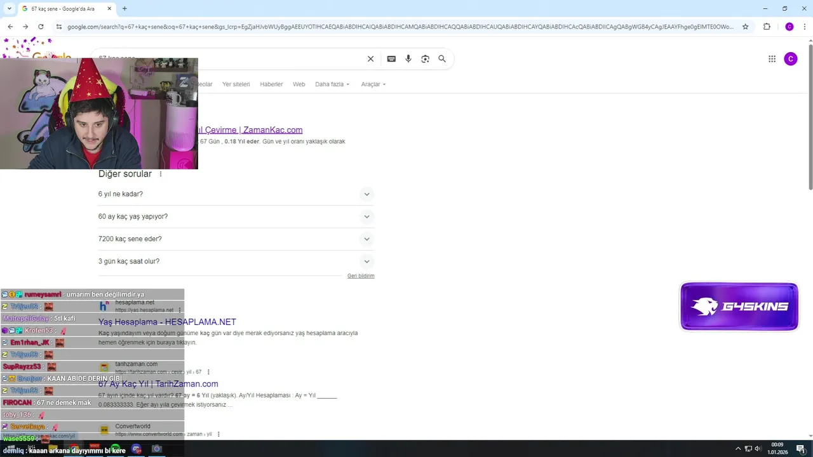Image resolution: width=813 pixels, height=457 pixels.
Task: Open the Chrome three-dot menu
Action: pyautogui.click(x=804, y=27)
